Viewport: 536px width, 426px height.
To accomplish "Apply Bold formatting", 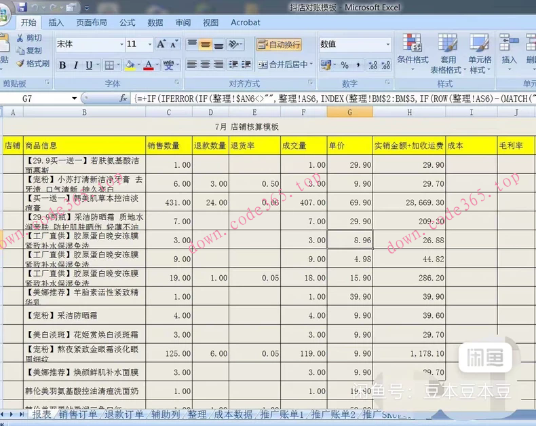I will [62, 65].
